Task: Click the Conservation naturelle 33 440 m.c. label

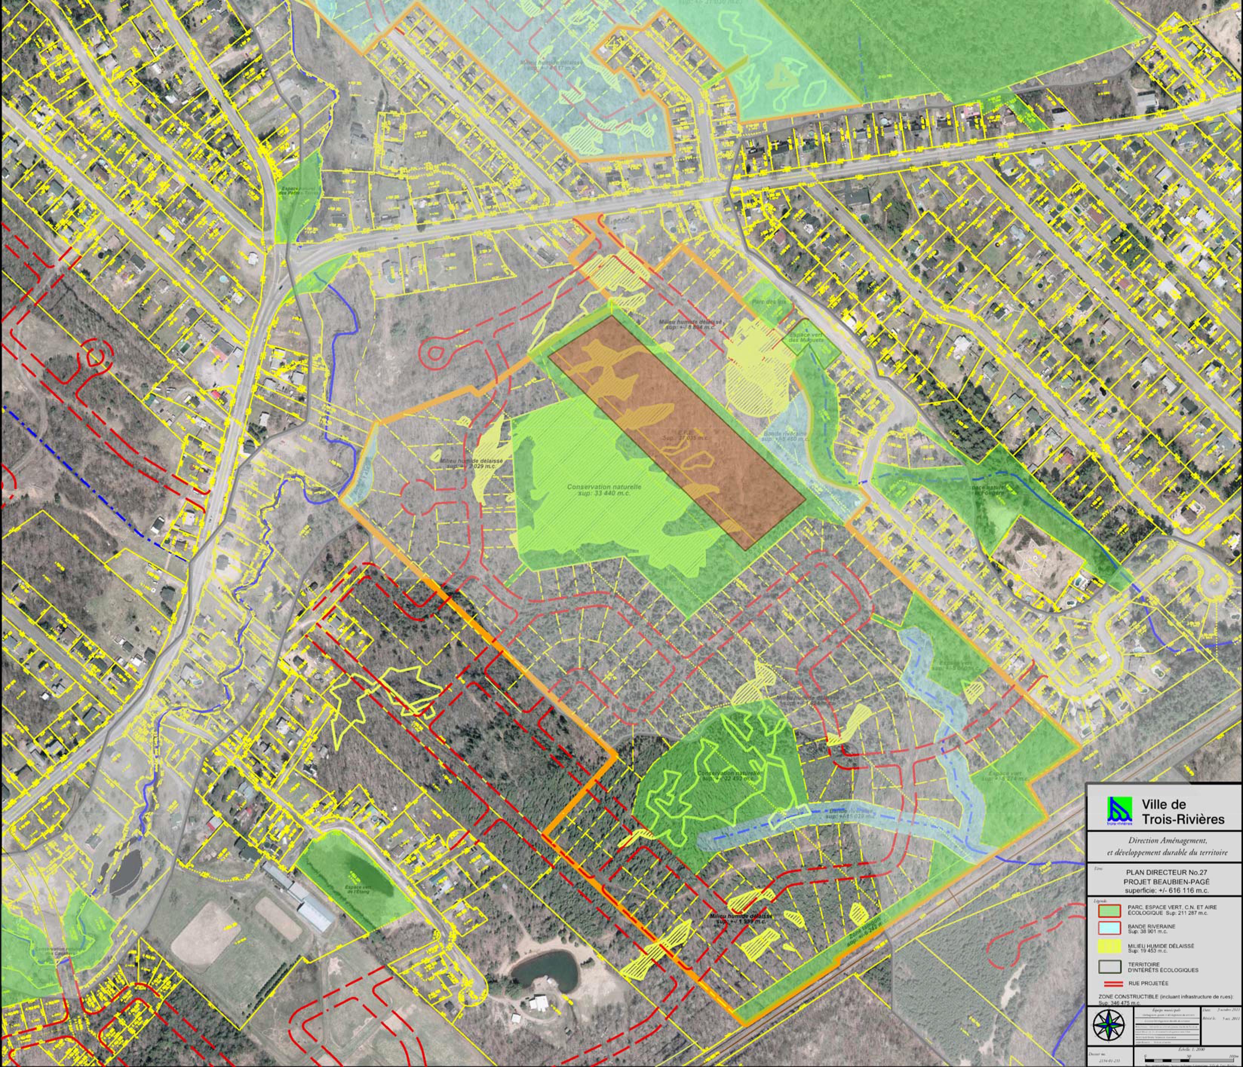Action: tap(603, 490)
